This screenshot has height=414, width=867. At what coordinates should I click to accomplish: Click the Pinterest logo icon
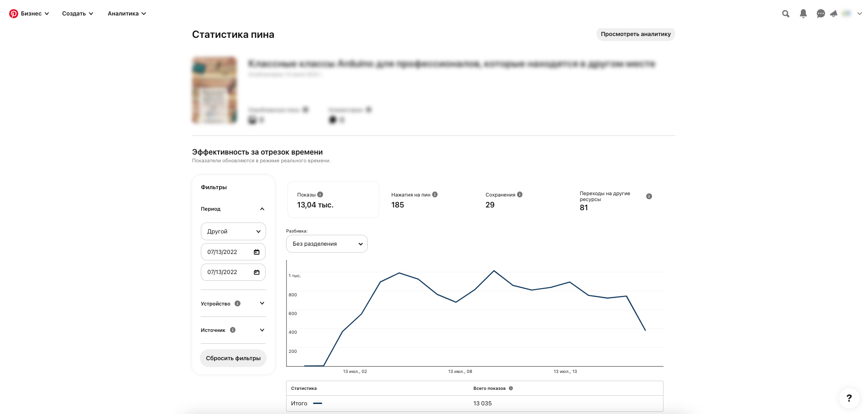[x=14, y=14]
